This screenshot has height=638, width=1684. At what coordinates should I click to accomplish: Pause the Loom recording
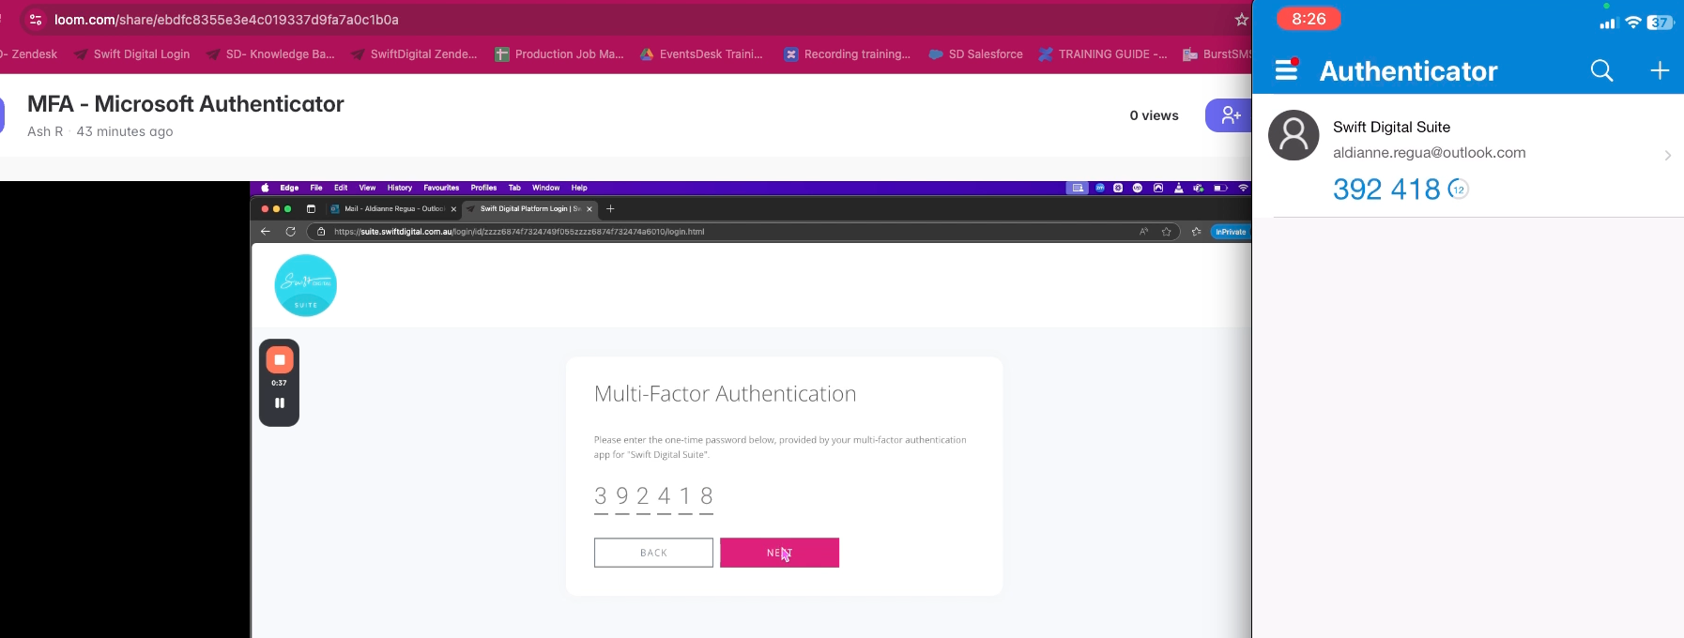(279, 403)
